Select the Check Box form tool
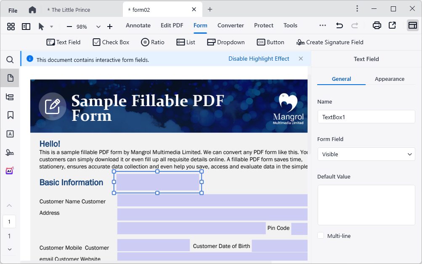This screenshot has height=264, width=422. tap(111, 42)
